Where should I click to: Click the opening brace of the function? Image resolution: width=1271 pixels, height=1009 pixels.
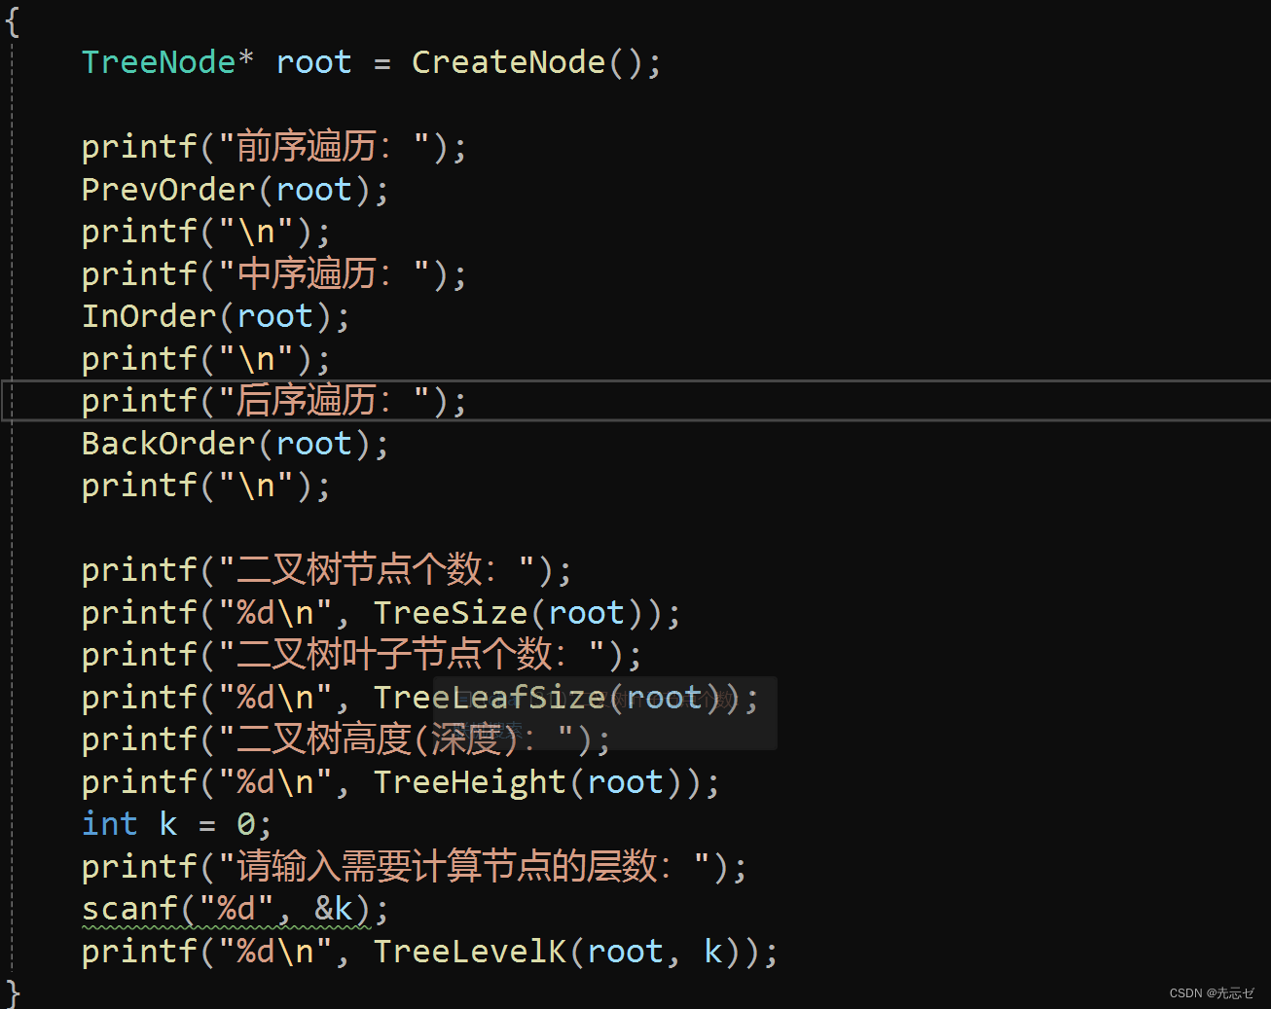(x=13, y=20)
